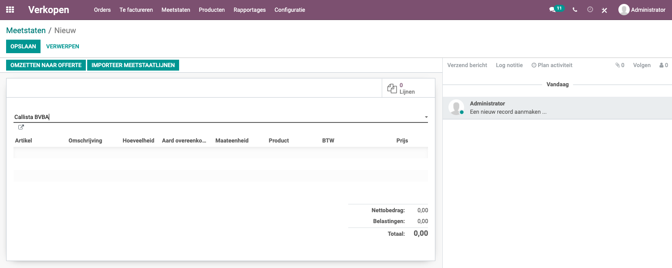Open the developer tools cross icon in top bar
The image size is (672, 268).
click(x=604, y=10)
